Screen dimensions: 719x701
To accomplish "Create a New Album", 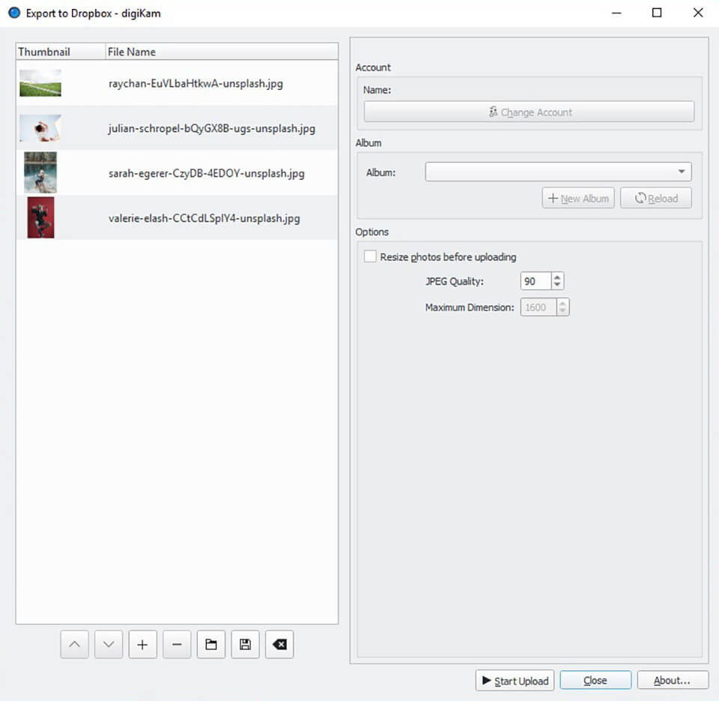I will [577, 198].
